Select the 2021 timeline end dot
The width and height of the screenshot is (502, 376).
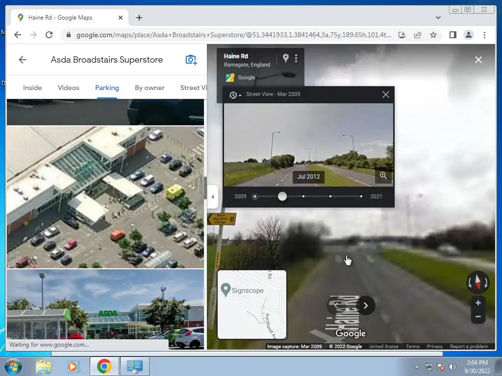point(361,196)
